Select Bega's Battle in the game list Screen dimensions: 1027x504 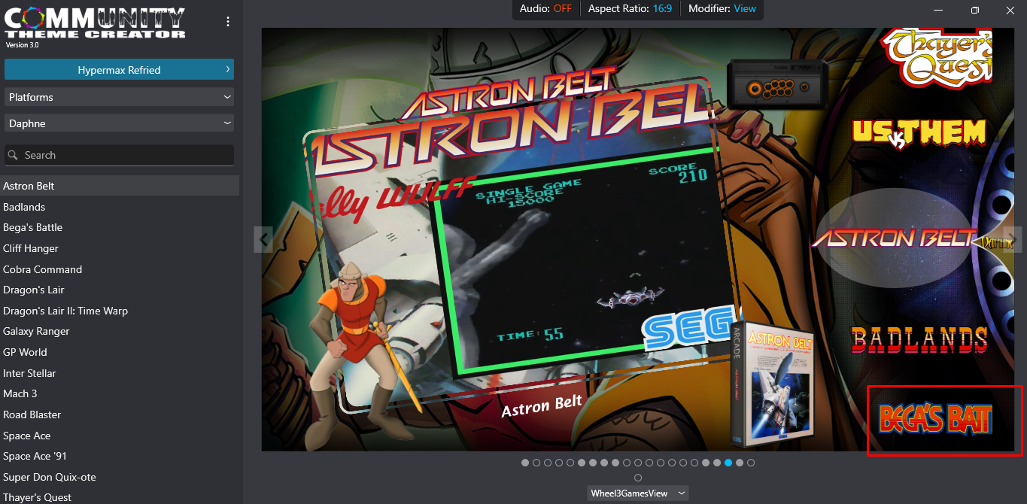(120, 227)
